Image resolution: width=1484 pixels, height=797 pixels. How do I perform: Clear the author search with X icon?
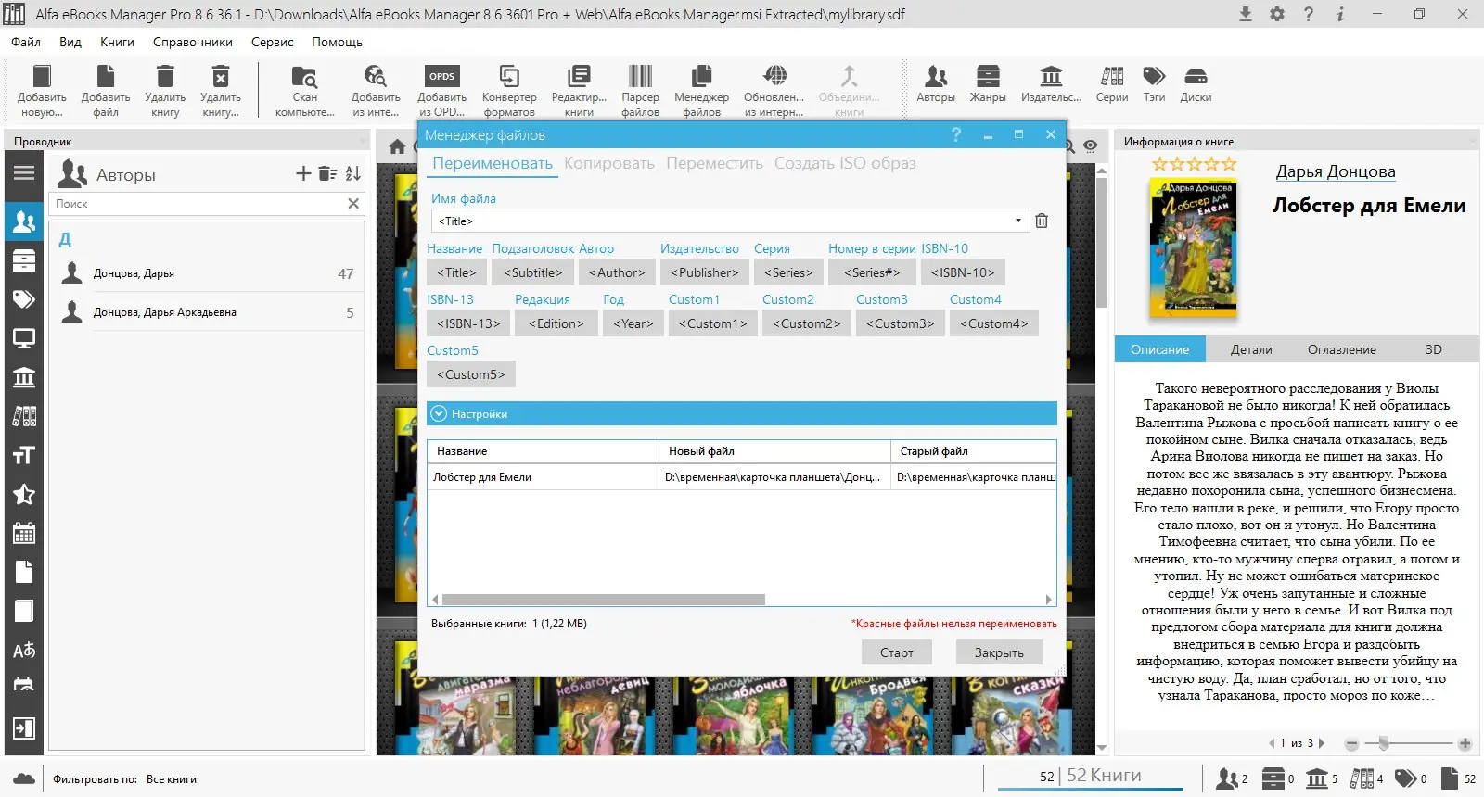353,204
